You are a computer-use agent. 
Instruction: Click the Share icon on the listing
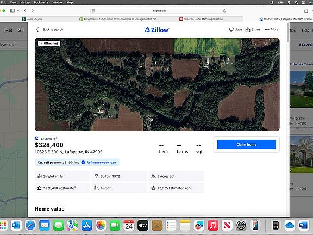coord(248,30)
